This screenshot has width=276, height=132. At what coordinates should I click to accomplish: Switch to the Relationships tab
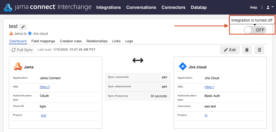(97, 41)
